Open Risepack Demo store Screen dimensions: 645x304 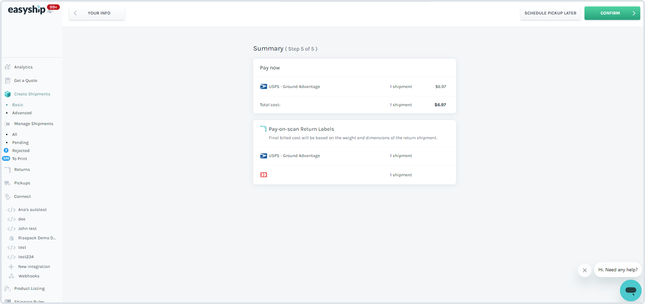click(37, 238)
